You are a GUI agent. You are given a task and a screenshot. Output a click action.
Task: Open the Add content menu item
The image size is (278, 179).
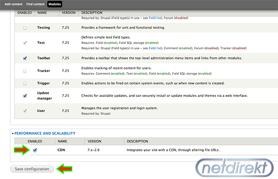click(13, 4)
